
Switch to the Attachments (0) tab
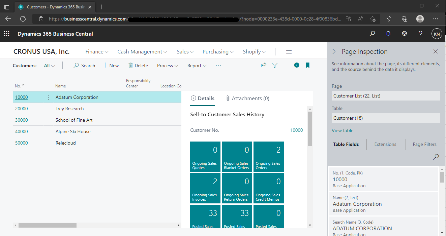[x=247, y=98]
